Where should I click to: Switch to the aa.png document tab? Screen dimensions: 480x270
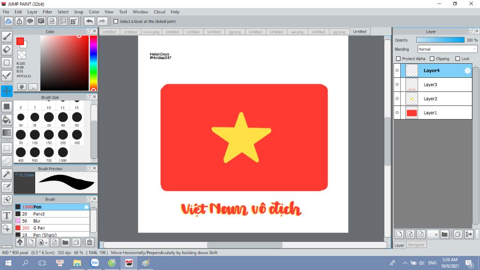pyautogui.click(x=297, y=32)
